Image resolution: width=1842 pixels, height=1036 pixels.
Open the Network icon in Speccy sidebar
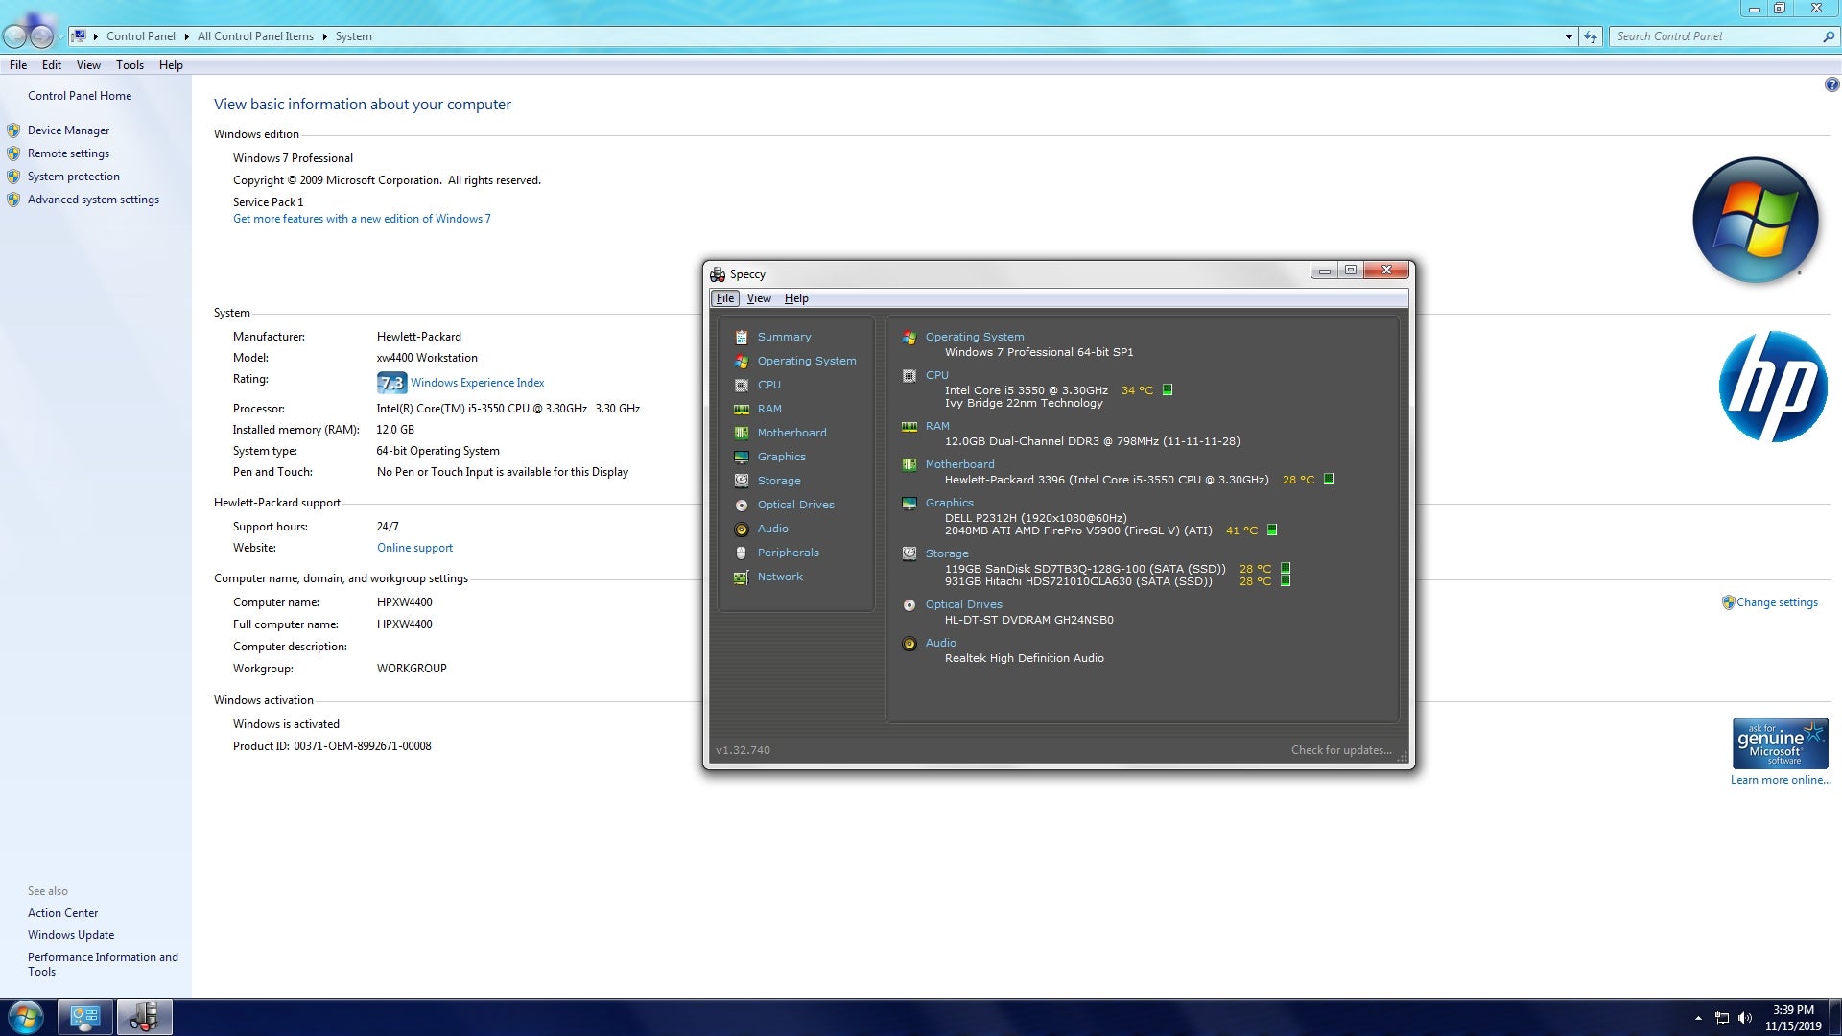pos(742,577)
